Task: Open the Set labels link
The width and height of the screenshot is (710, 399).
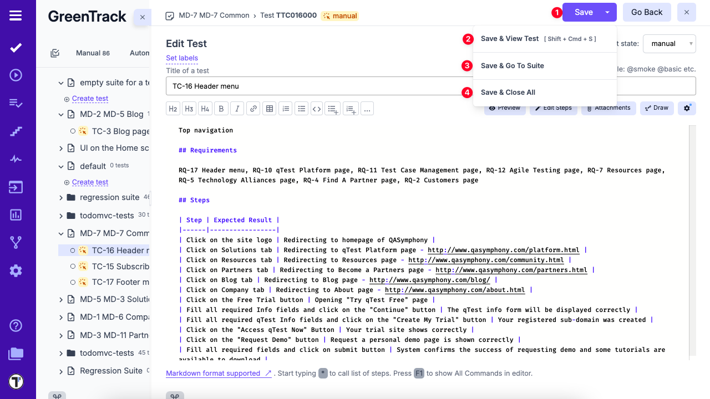Action: coord(182,58)
